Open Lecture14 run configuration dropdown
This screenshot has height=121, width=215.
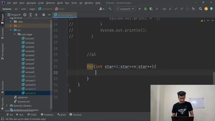[125, 9]
